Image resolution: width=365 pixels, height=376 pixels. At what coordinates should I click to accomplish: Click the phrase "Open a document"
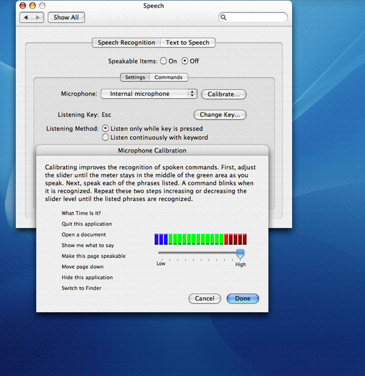coord(83,235)
